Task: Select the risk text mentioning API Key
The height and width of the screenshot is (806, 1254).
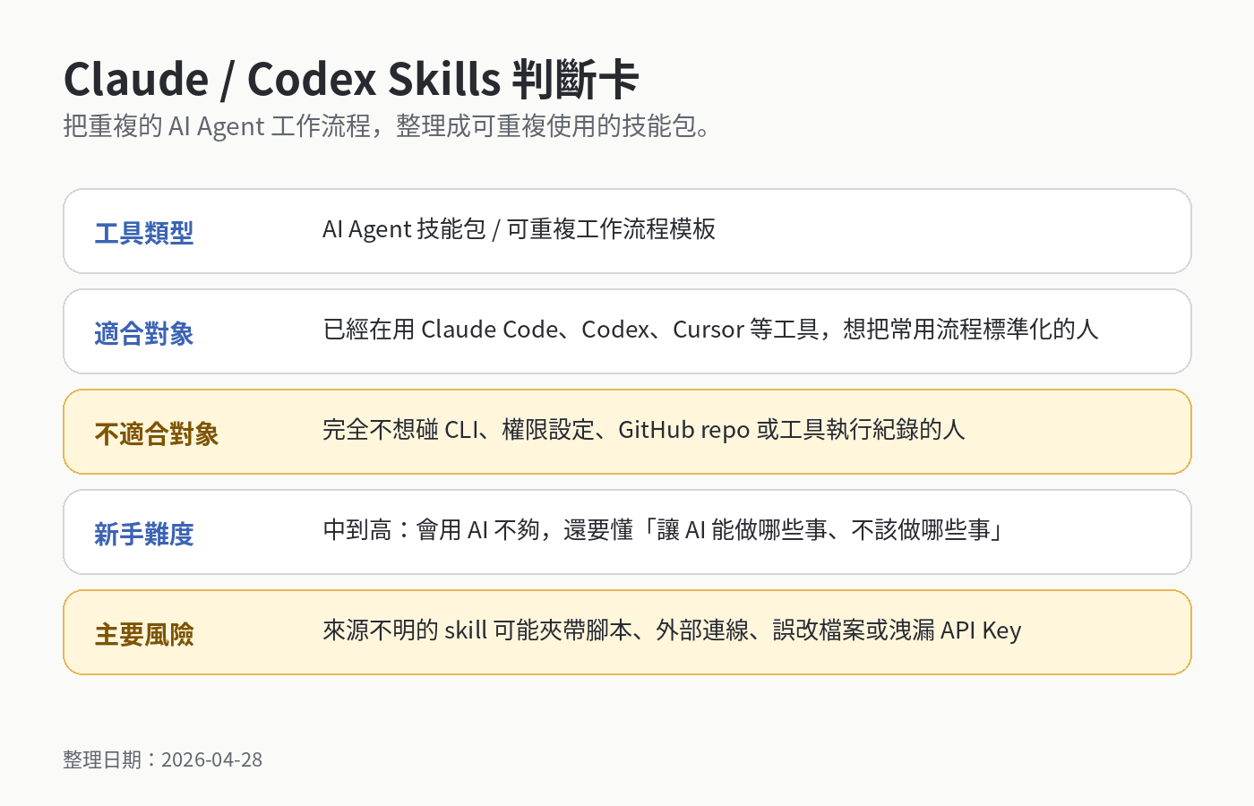Action: point(672,630)
